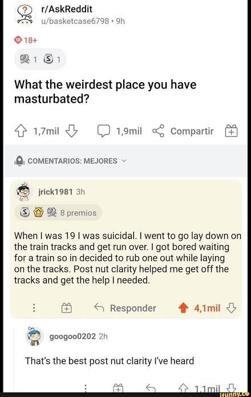The height and width of the screenshot is (397, 251).
Task: Give an award via the post's gift icon
Action: coord(232,131)
